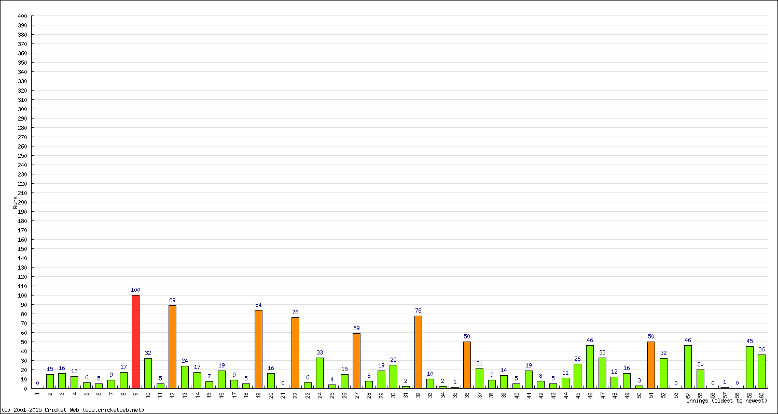Click the "300" y-axis label
This screenshot has width=778, height=414.
22,109
